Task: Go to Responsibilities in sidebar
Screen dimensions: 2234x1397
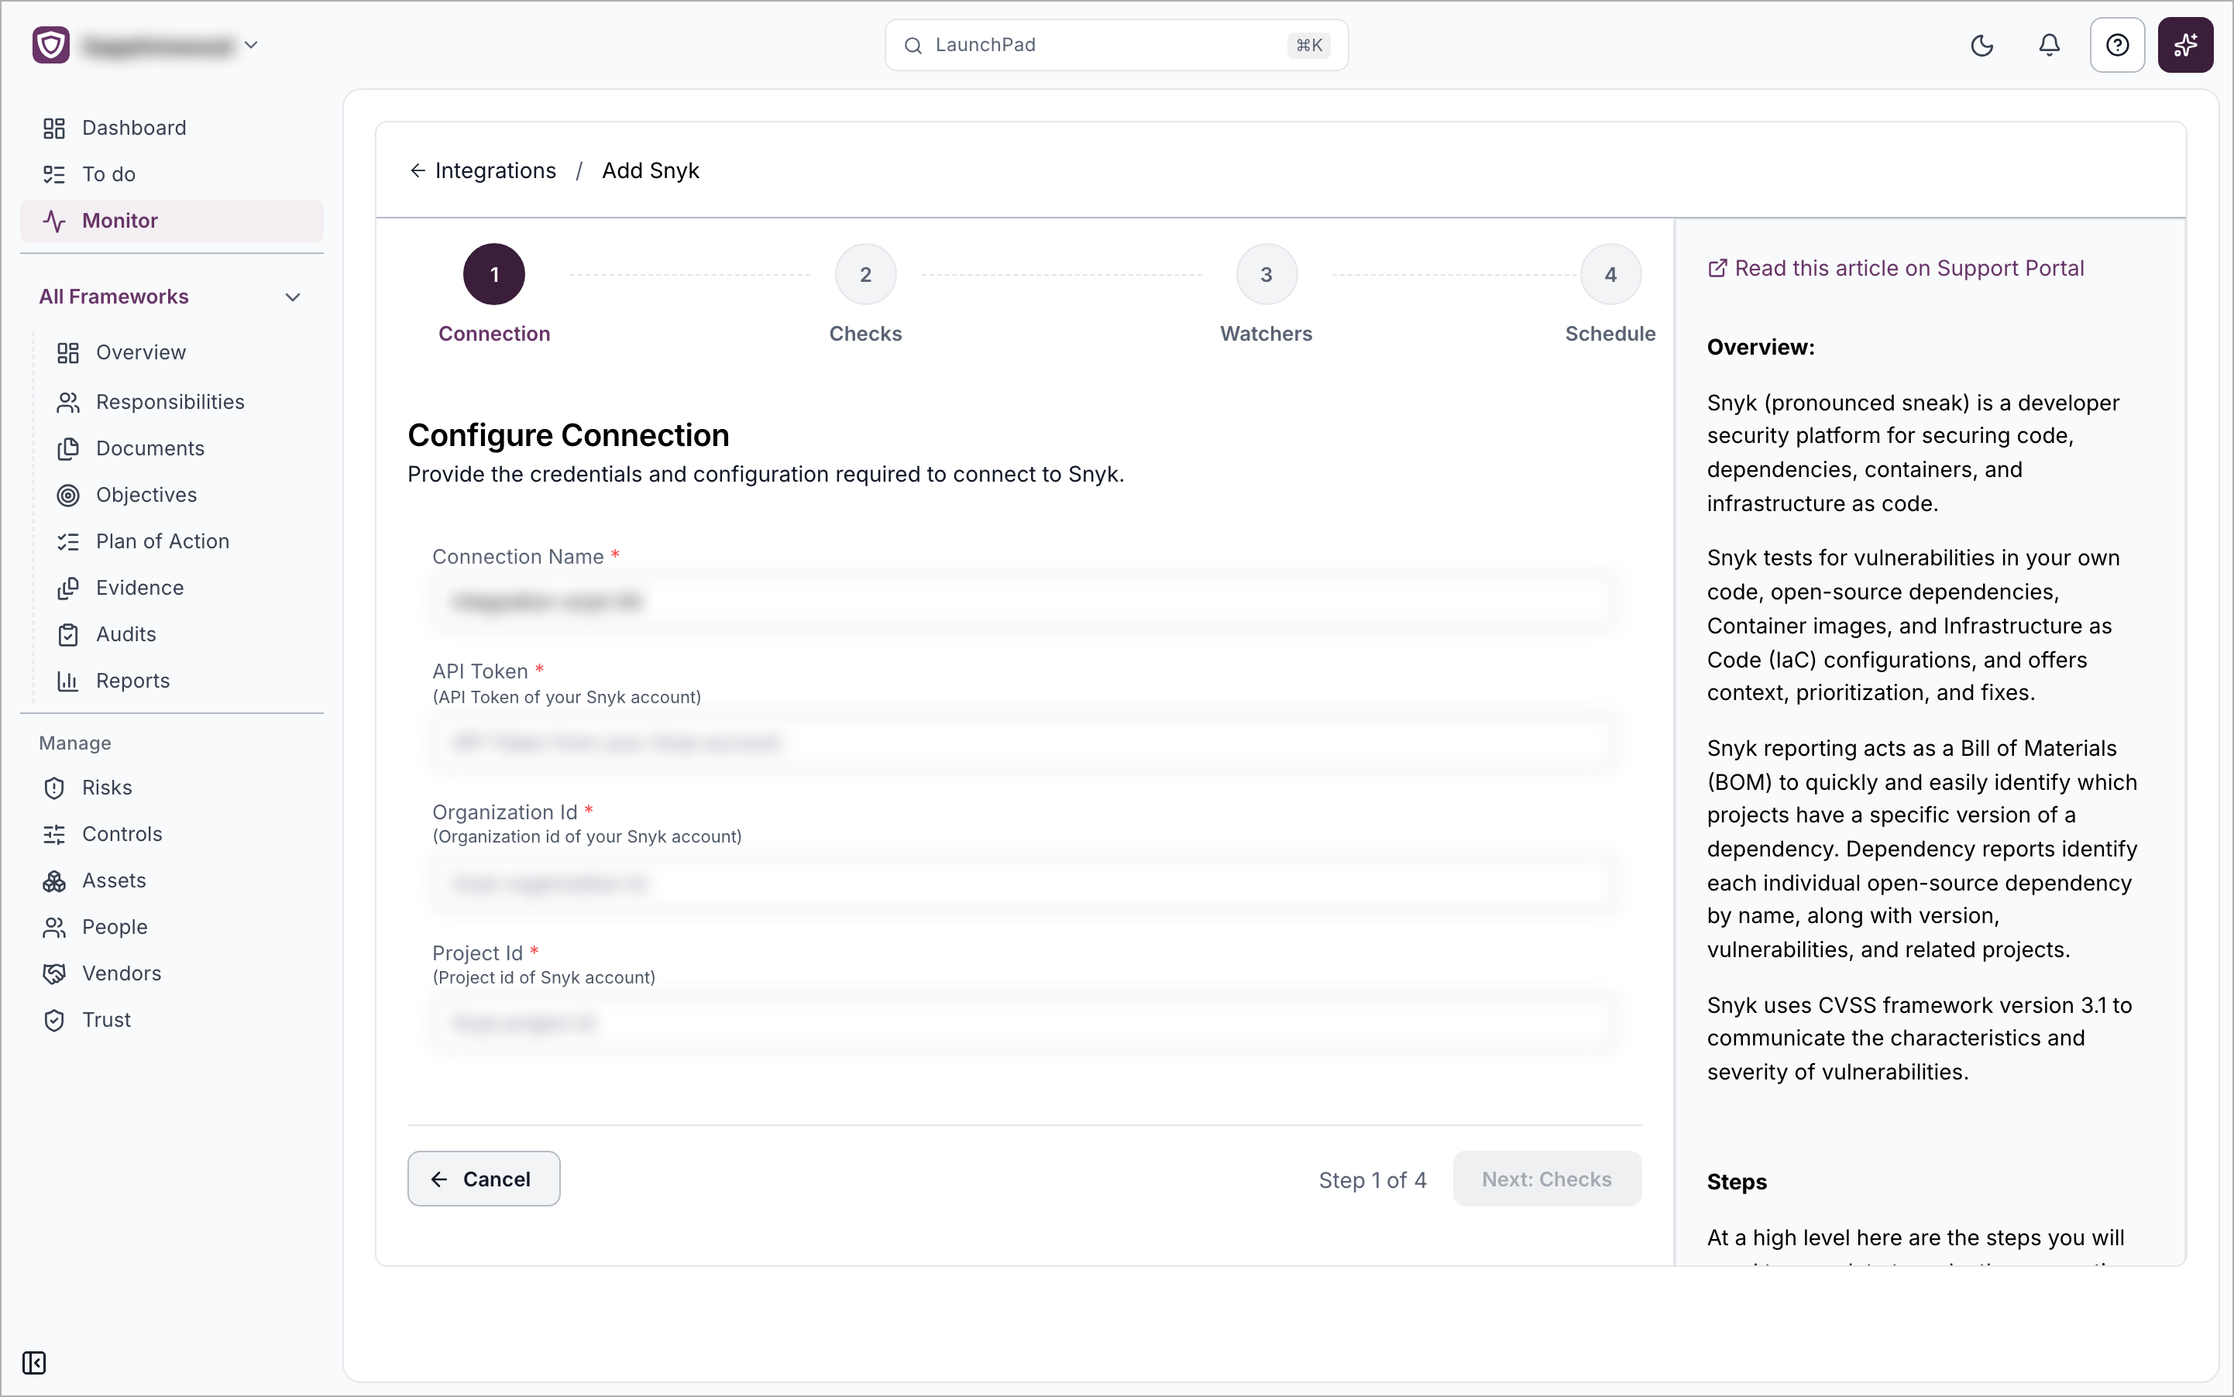Action: (170, 402)
